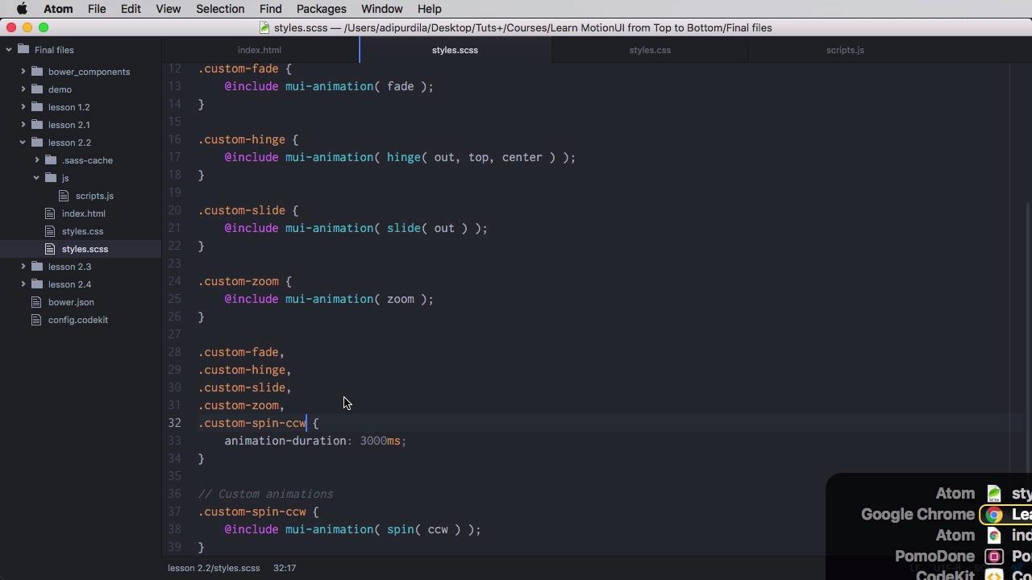Open the Window menu
This screenshot has height=580, width=1032.
(x=381, y=9)
